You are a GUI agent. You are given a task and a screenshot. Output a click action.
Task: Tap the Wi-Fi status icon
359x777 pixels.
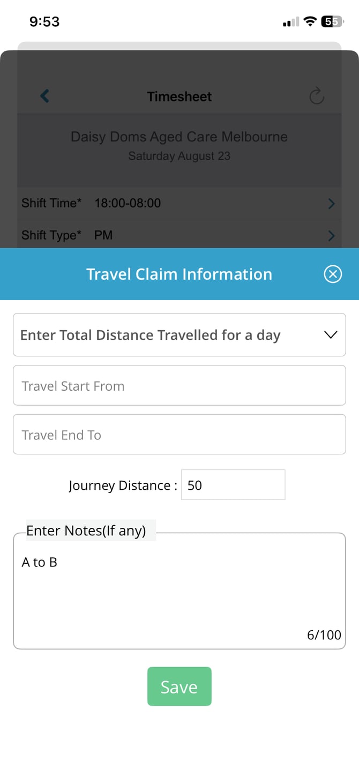coord(310,22)
